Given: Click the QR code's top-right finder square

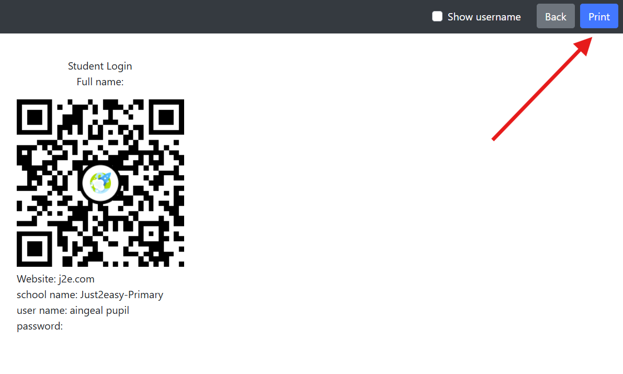Looking at the screenshot, I should coord(166,117).
